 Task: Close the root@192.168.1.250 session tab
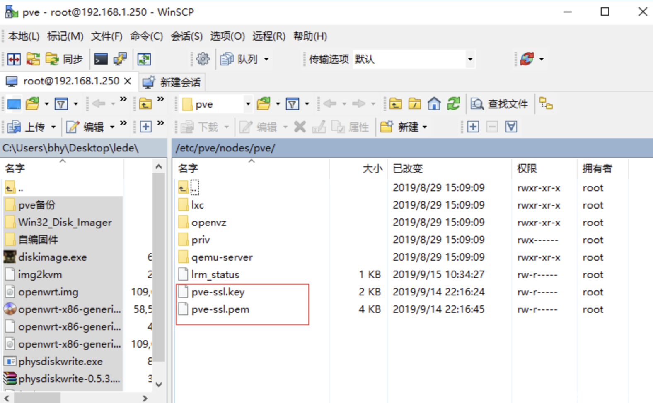click(128, 81)
